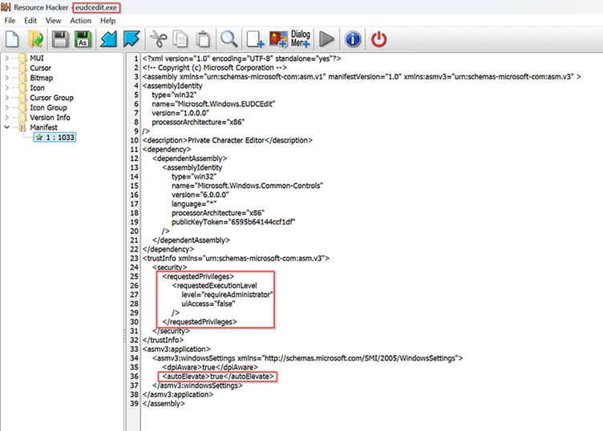Click the scissors Cut icon

pyautogui.click(x=158, y=38)
